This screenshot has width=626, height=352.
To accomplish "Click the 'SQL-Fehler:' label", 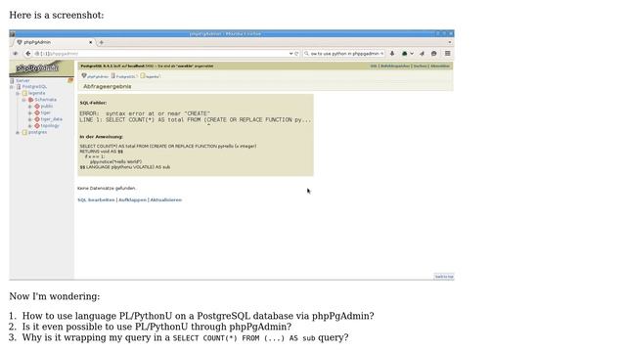I will click(x=93, y=103).
